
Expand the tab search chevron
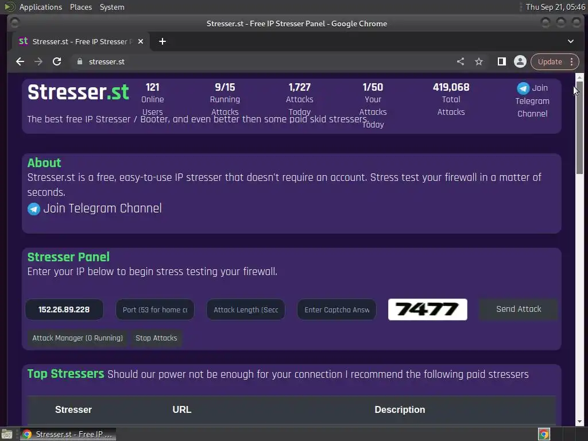click(x=570, y=41)
